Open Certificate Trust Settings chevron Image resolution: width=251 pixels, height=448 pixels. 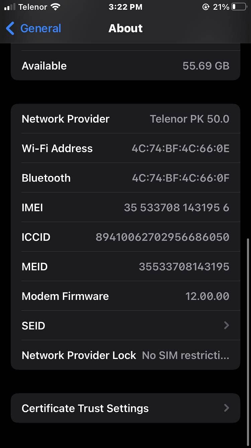(227, 408)
